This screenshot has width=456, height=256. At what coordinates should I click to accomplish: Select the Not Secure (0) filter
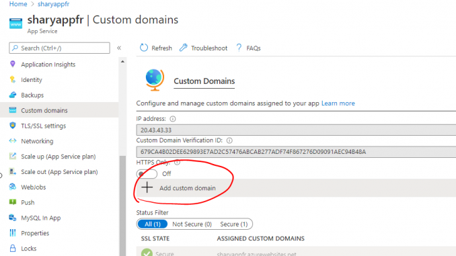[192, 224]
